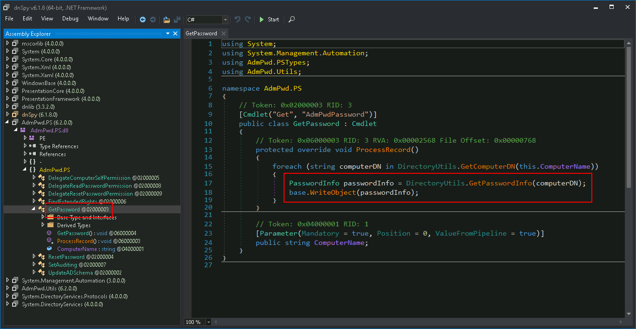Click the Open file folder icon

point(166,20)
